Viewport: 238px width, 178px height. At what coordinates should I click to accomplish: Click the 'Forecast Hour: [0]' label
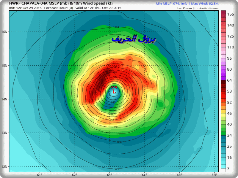click(58, 8)
